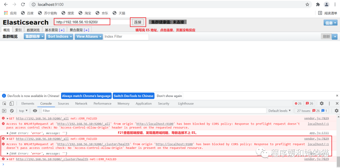The image size is (340, 168).
Task: Open the dropdown arrow next to 刷新
Action: (x=335, y=36)
